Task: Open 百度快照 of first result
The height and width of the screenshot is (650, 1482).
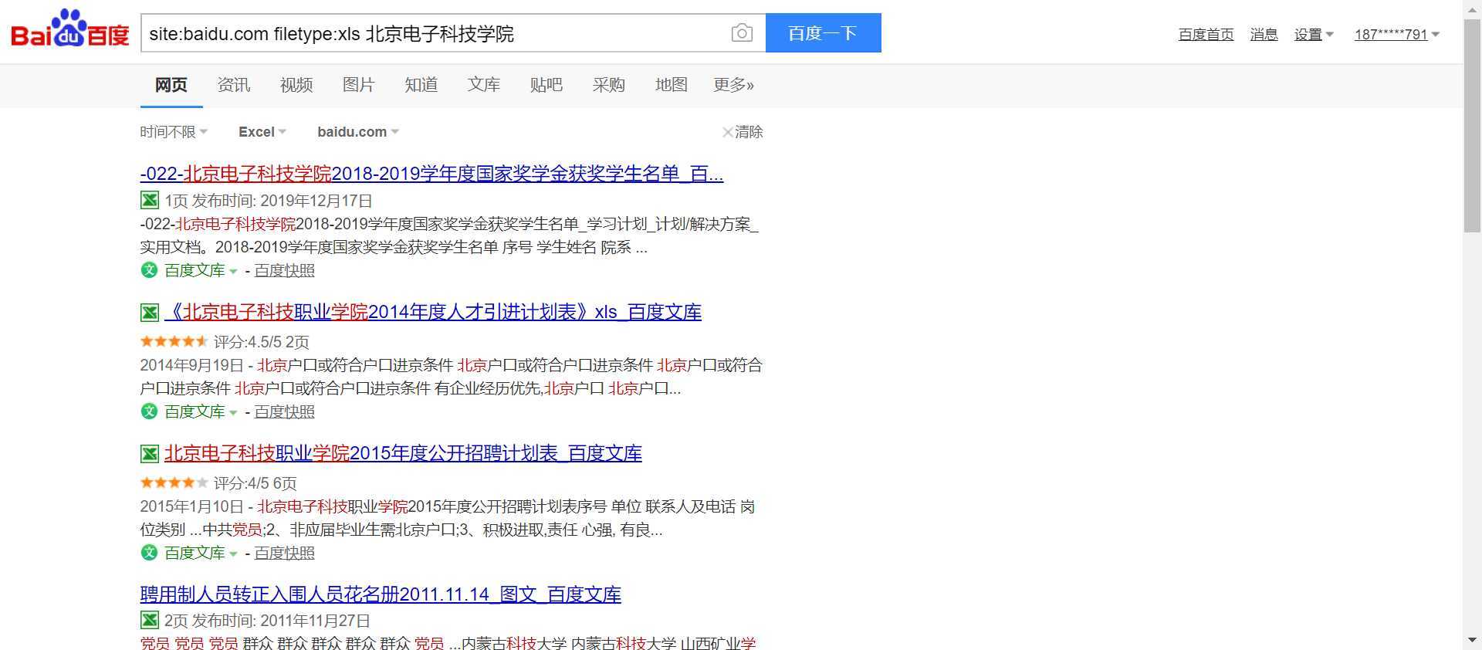Action: (x=285, y=270)
